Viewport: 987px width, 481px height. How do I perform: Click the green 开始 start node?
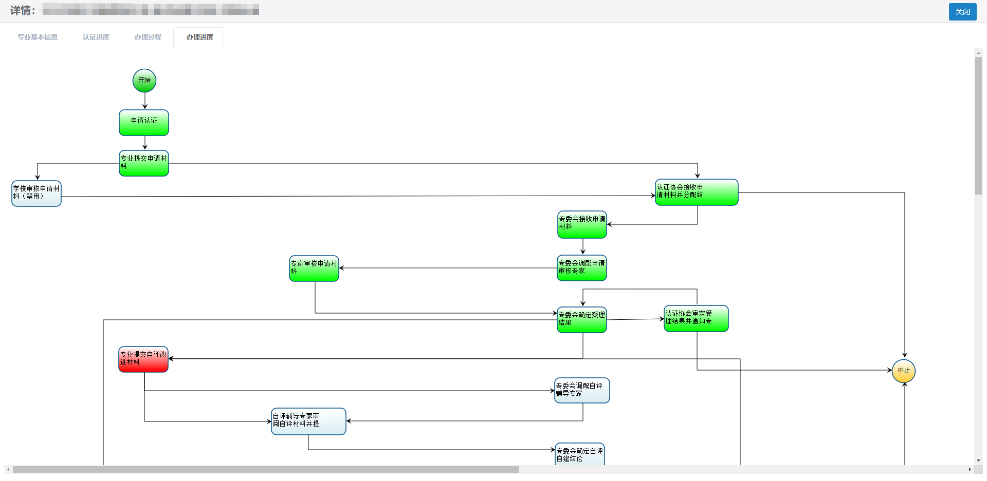tap(144, 81)
